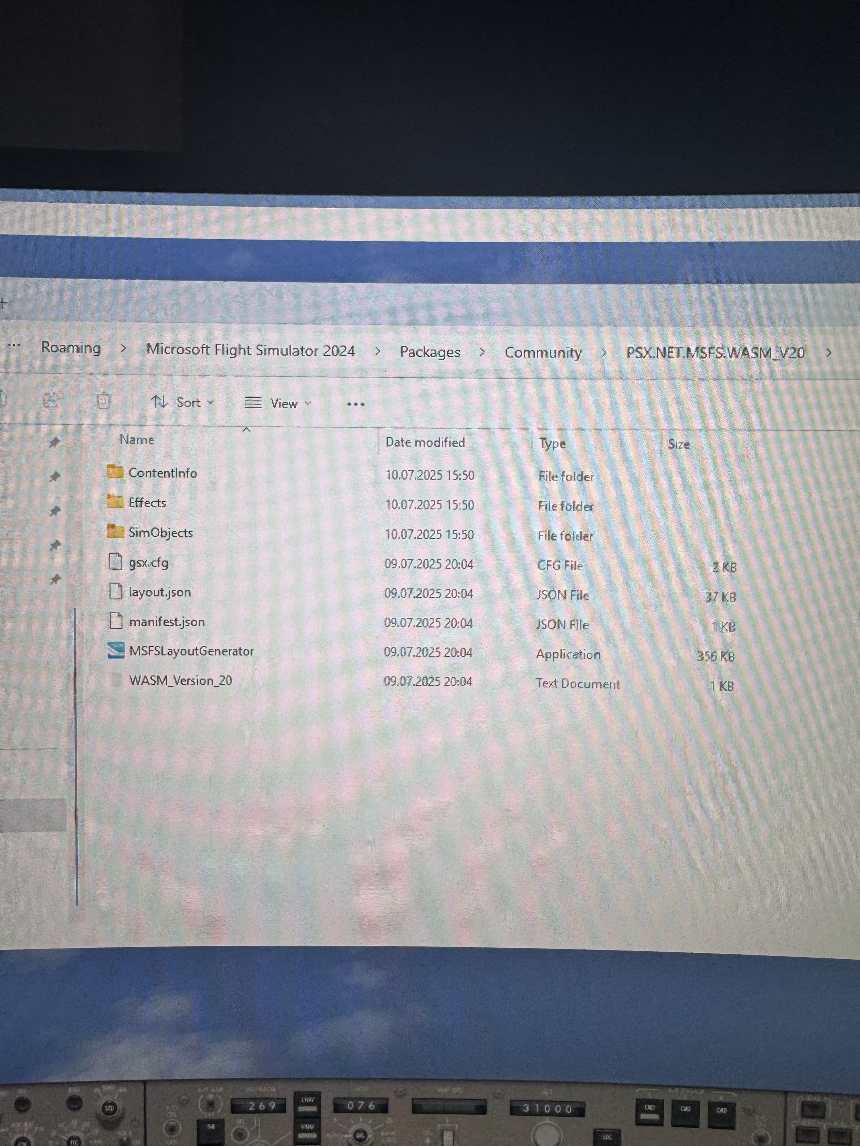
Task: Expand the chevron after the Community breadcrumb
Action: (603, 353)
